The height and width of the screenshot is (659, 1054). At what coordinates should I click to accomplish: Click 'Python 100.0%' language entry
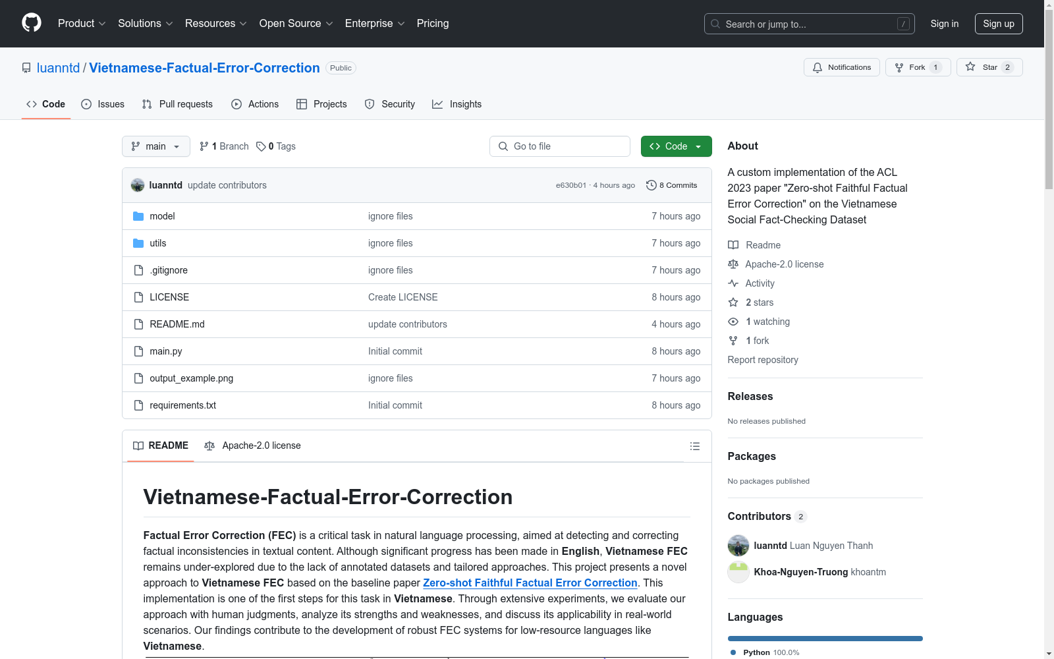[x=765, y=652]
